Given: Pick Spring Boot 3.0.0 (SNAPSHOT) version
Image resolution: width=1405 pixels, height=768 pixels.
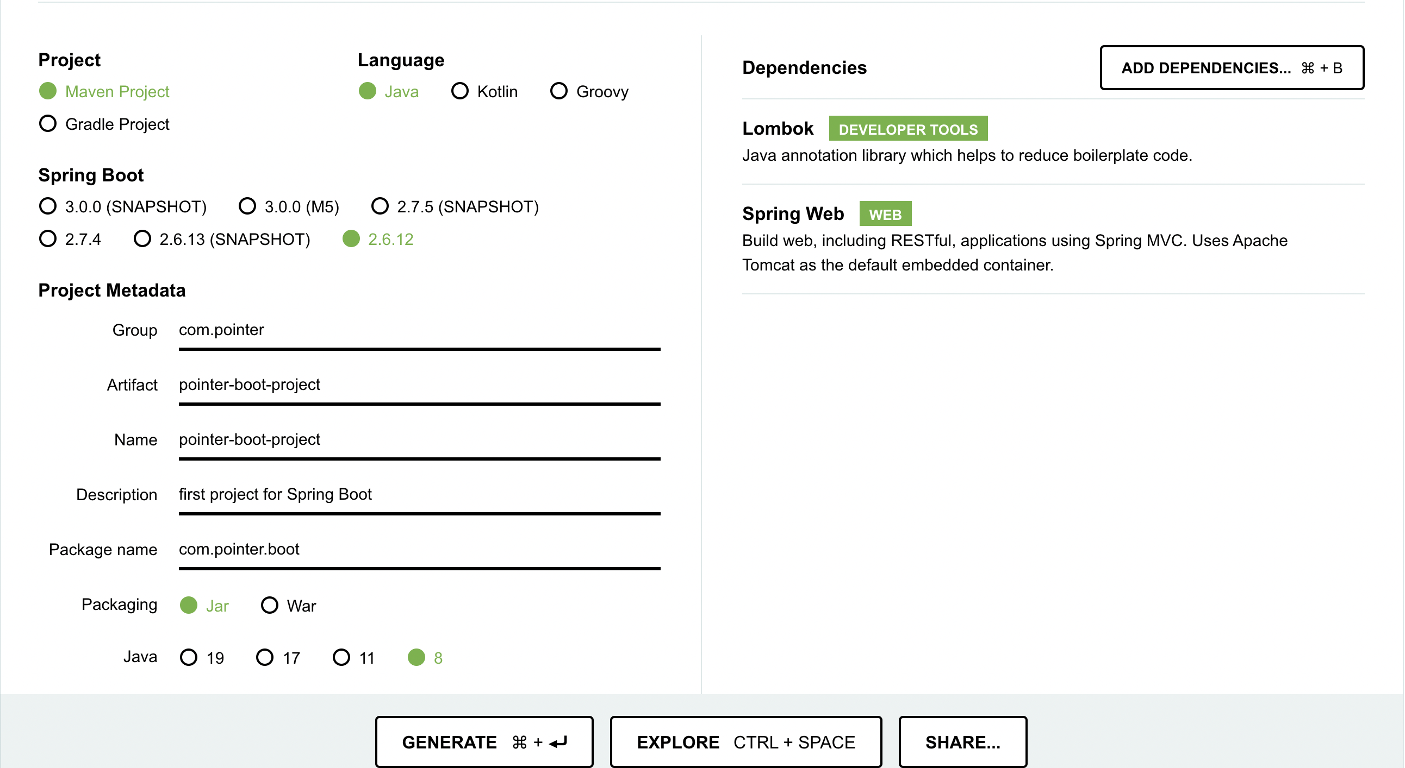Looking at the screenshot, I should 48,206.
